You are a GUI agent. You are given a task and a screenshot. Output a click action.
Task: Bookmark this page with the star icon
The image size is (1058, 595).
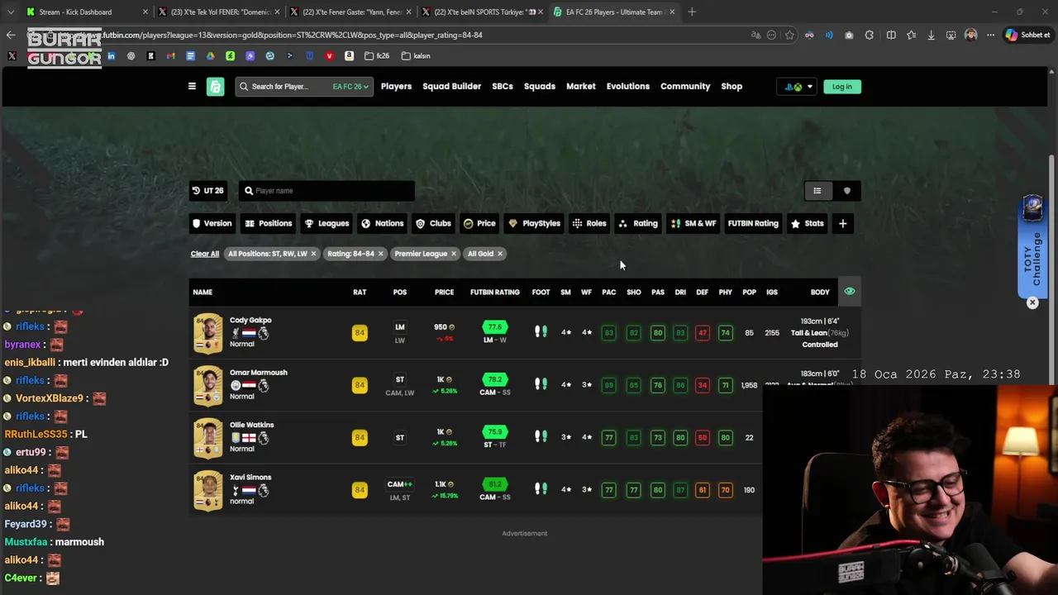click(x=790, y=35)
